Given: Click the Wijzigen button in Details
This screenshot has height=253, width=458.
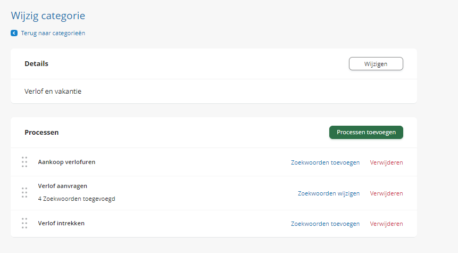Looking at the screenshot, I should [376, 64].
